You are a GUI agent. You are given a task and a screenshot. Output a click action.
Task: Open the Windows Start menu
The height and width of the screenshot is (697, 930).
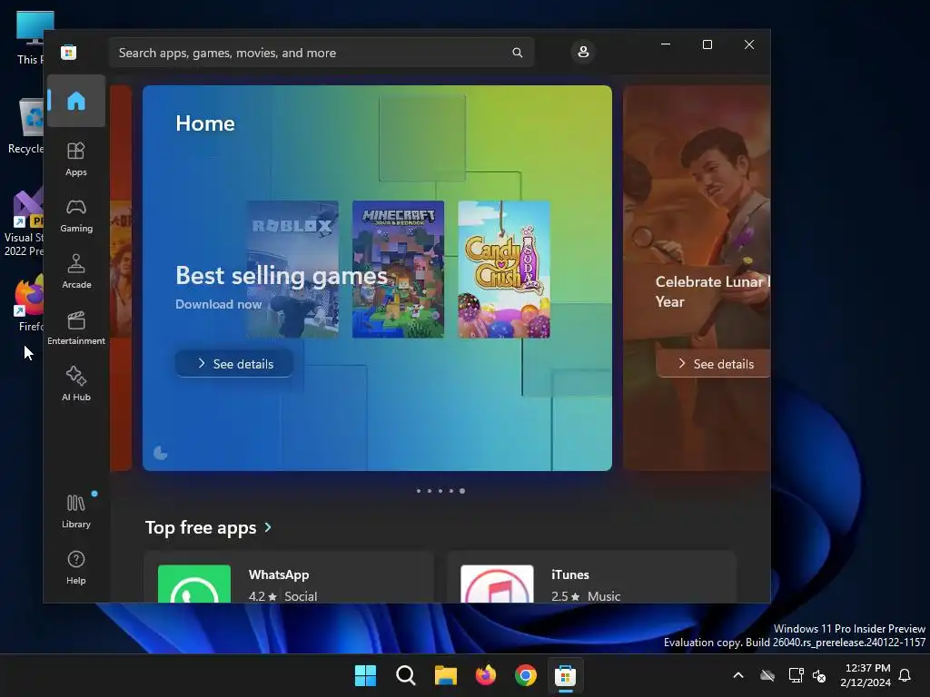pyautogui.click(x=365, y=675)
